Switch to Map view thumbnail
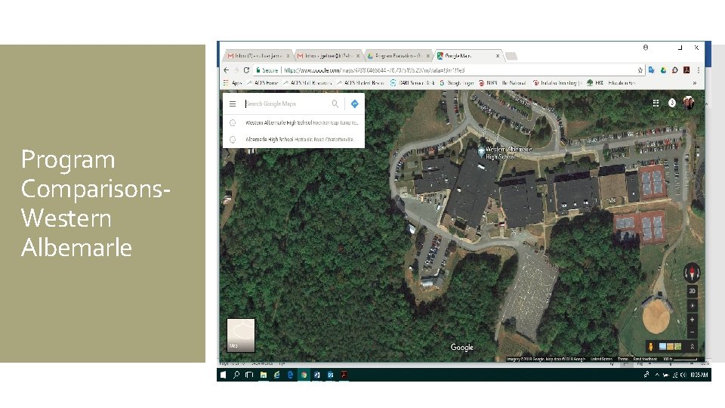The width and height of the screenshot is (725, 408). 240,335
